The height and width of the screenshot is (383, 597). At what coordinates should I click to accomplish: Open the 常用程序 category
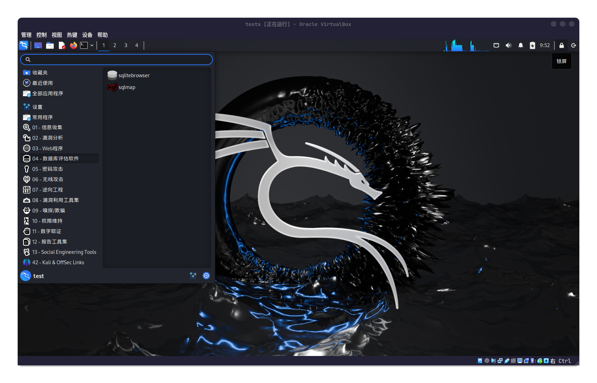point(60,117)
